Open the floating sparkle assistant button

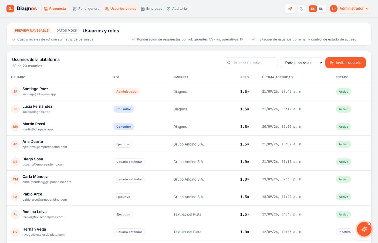coord(364,229)
